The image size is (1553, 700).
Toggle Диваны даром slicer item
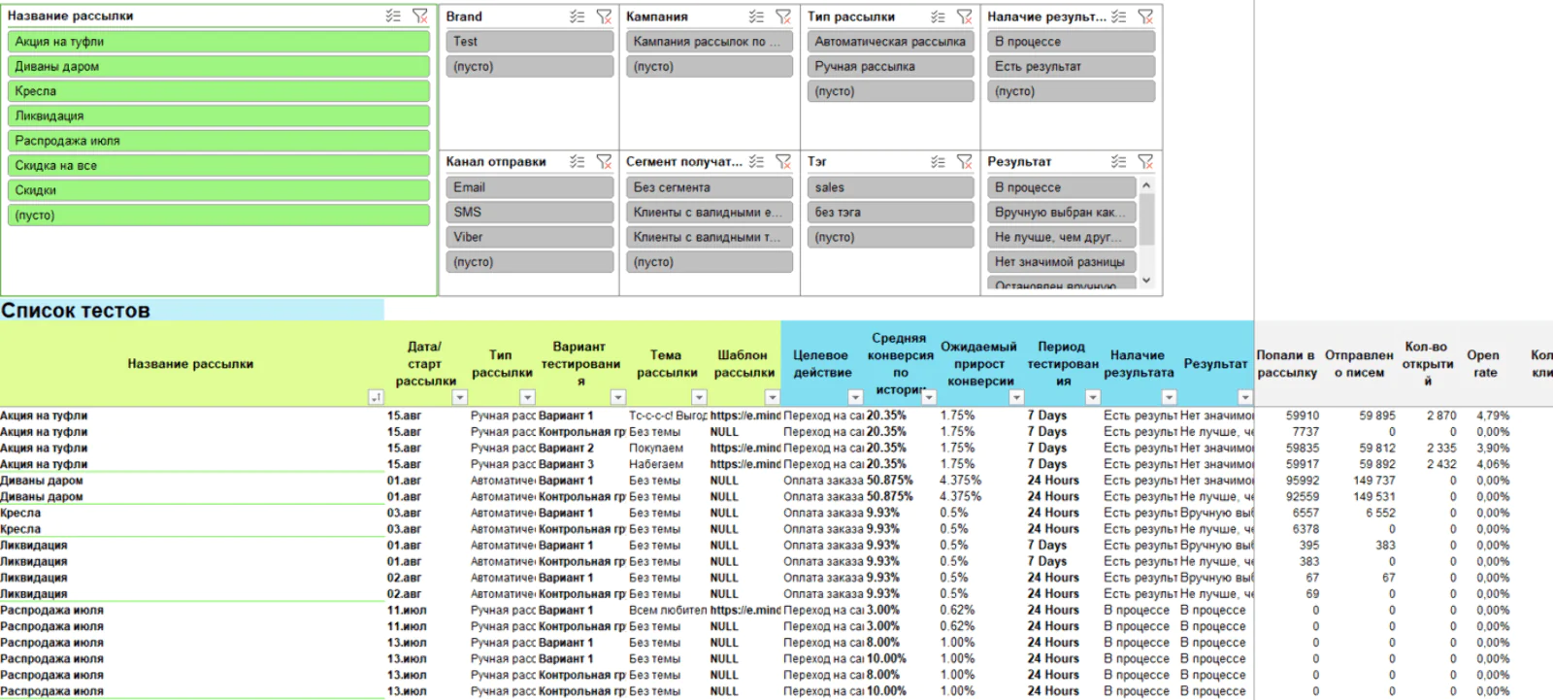(218, 66)
